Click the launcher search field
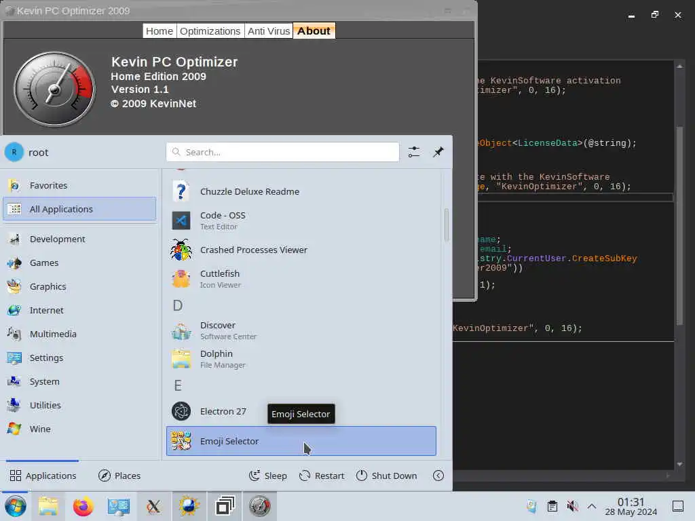This screenshot has width=695, height=521. (283, 152)
